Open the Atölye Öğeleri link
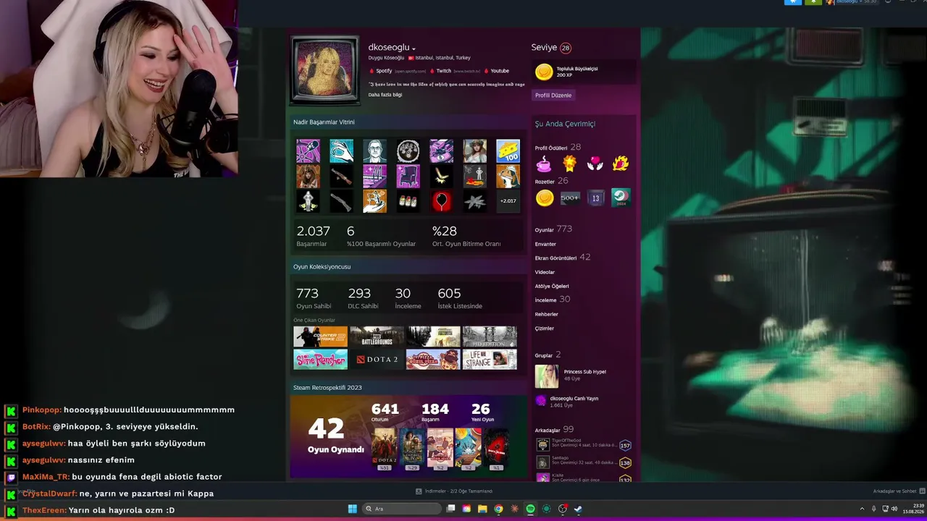The height and width of the screenshot is (521, 927). (x=552, y=286)
